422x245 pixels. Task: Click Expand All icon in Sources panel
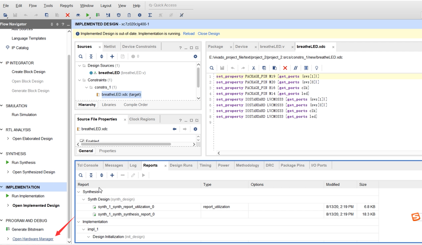tap(102, 56)
